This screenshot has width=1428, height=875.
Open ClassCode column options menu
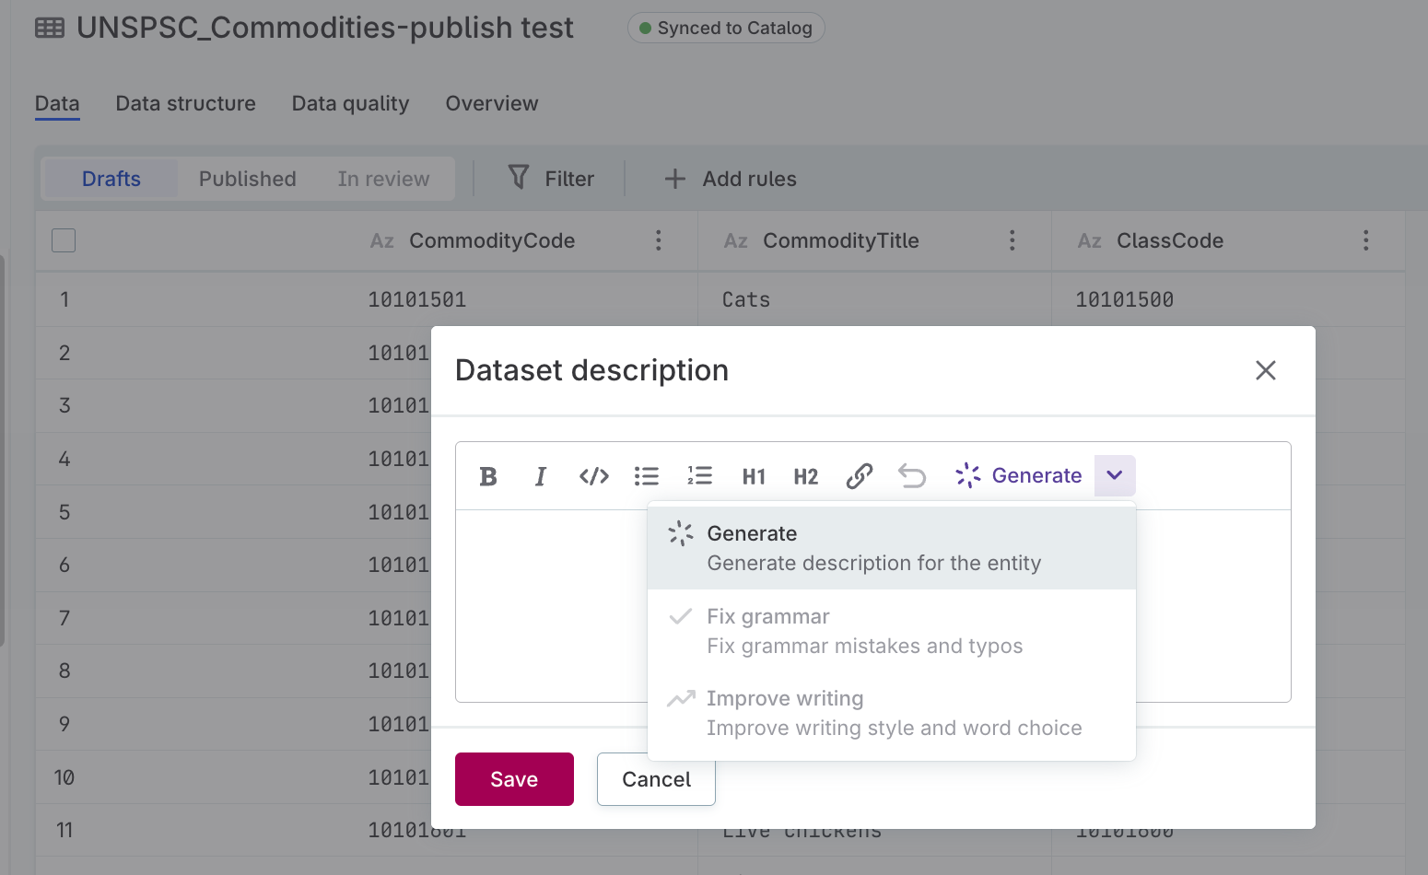[x=1365, y=240]
